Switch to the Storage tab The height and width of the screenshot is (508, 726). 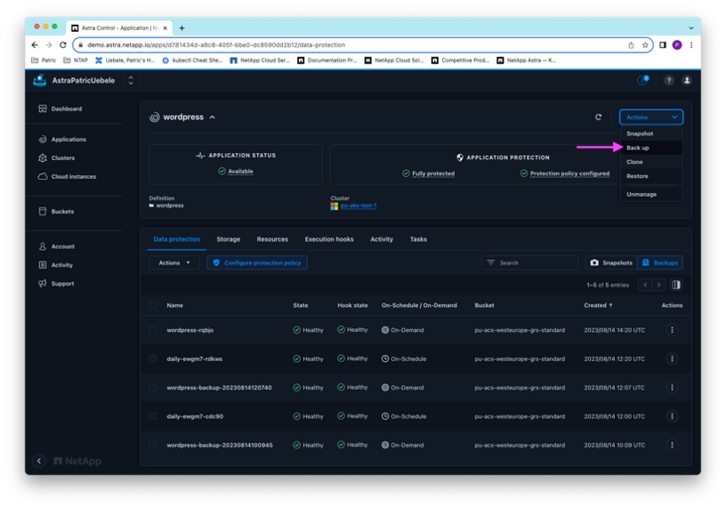(229, 239)
